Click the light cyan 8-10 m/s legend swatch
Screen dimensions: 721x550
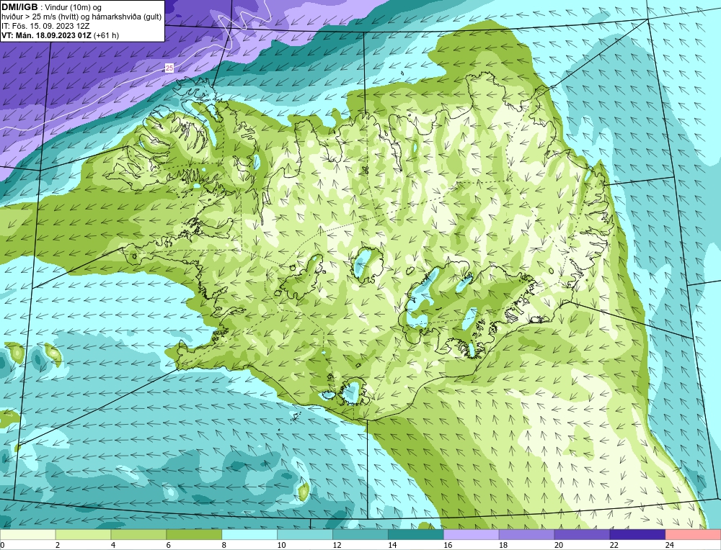tap(249, 535)
